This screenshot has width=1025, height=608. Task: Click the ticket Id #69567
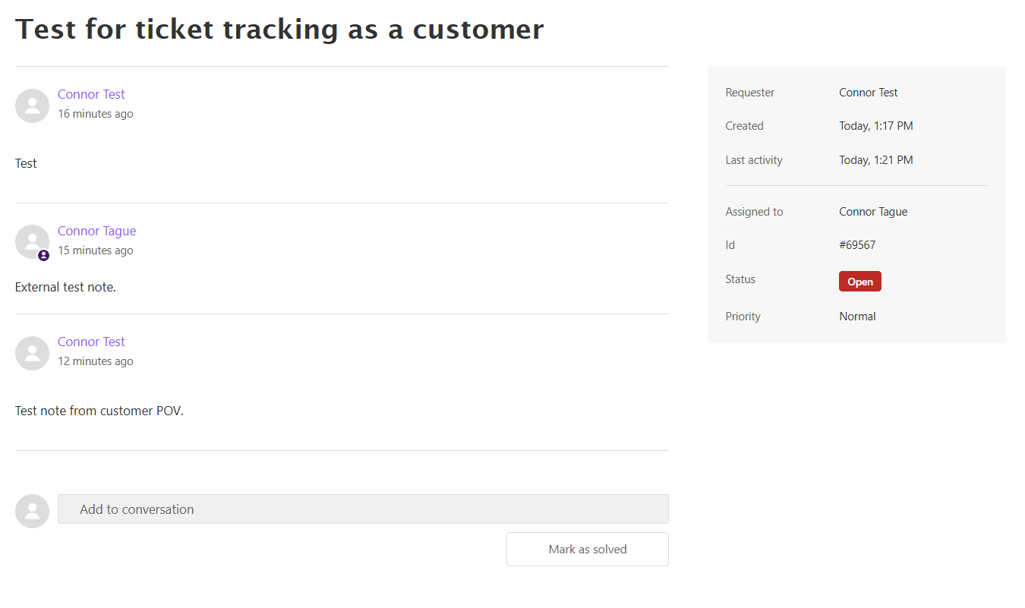click(x=857, y=245)
